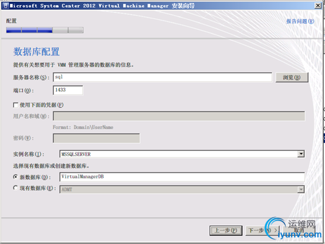Click the 密码(W) password field
Image resolution: width=325 pixels, height=244 pixels.
click(96, 138)
